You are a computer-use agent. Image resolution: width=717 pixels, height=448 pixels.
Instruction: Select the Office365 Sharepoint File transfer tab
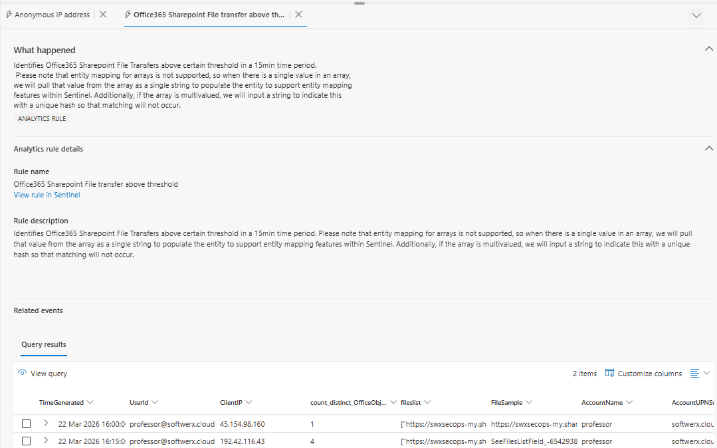click(x=209, y=15)
